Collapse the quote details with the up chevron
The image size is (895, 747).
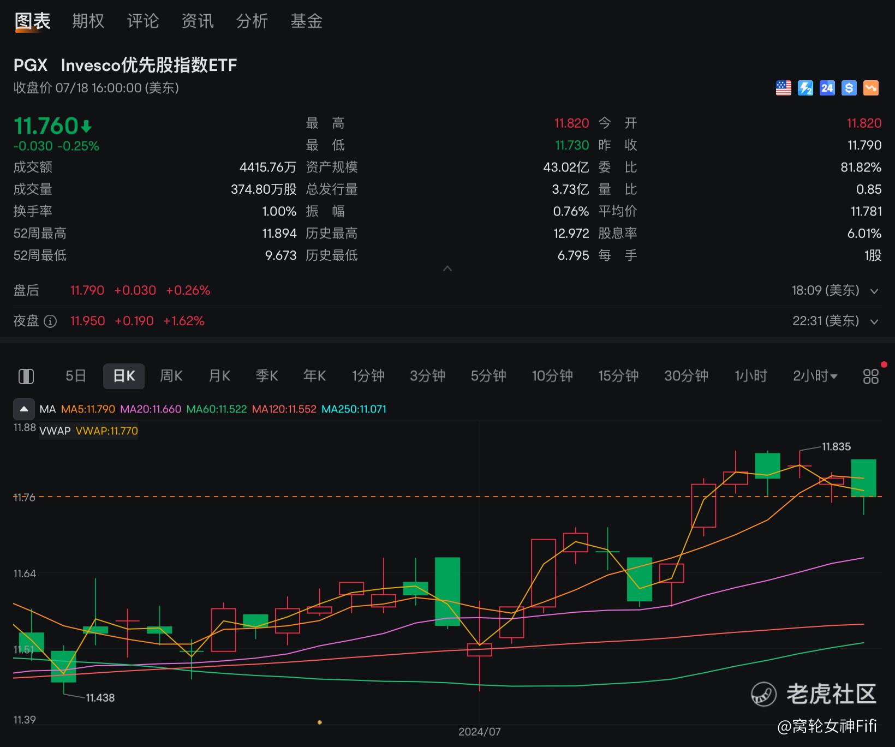point(448,268)
